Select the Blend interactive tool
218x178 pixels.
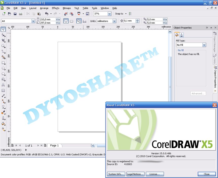click(3, 107)
